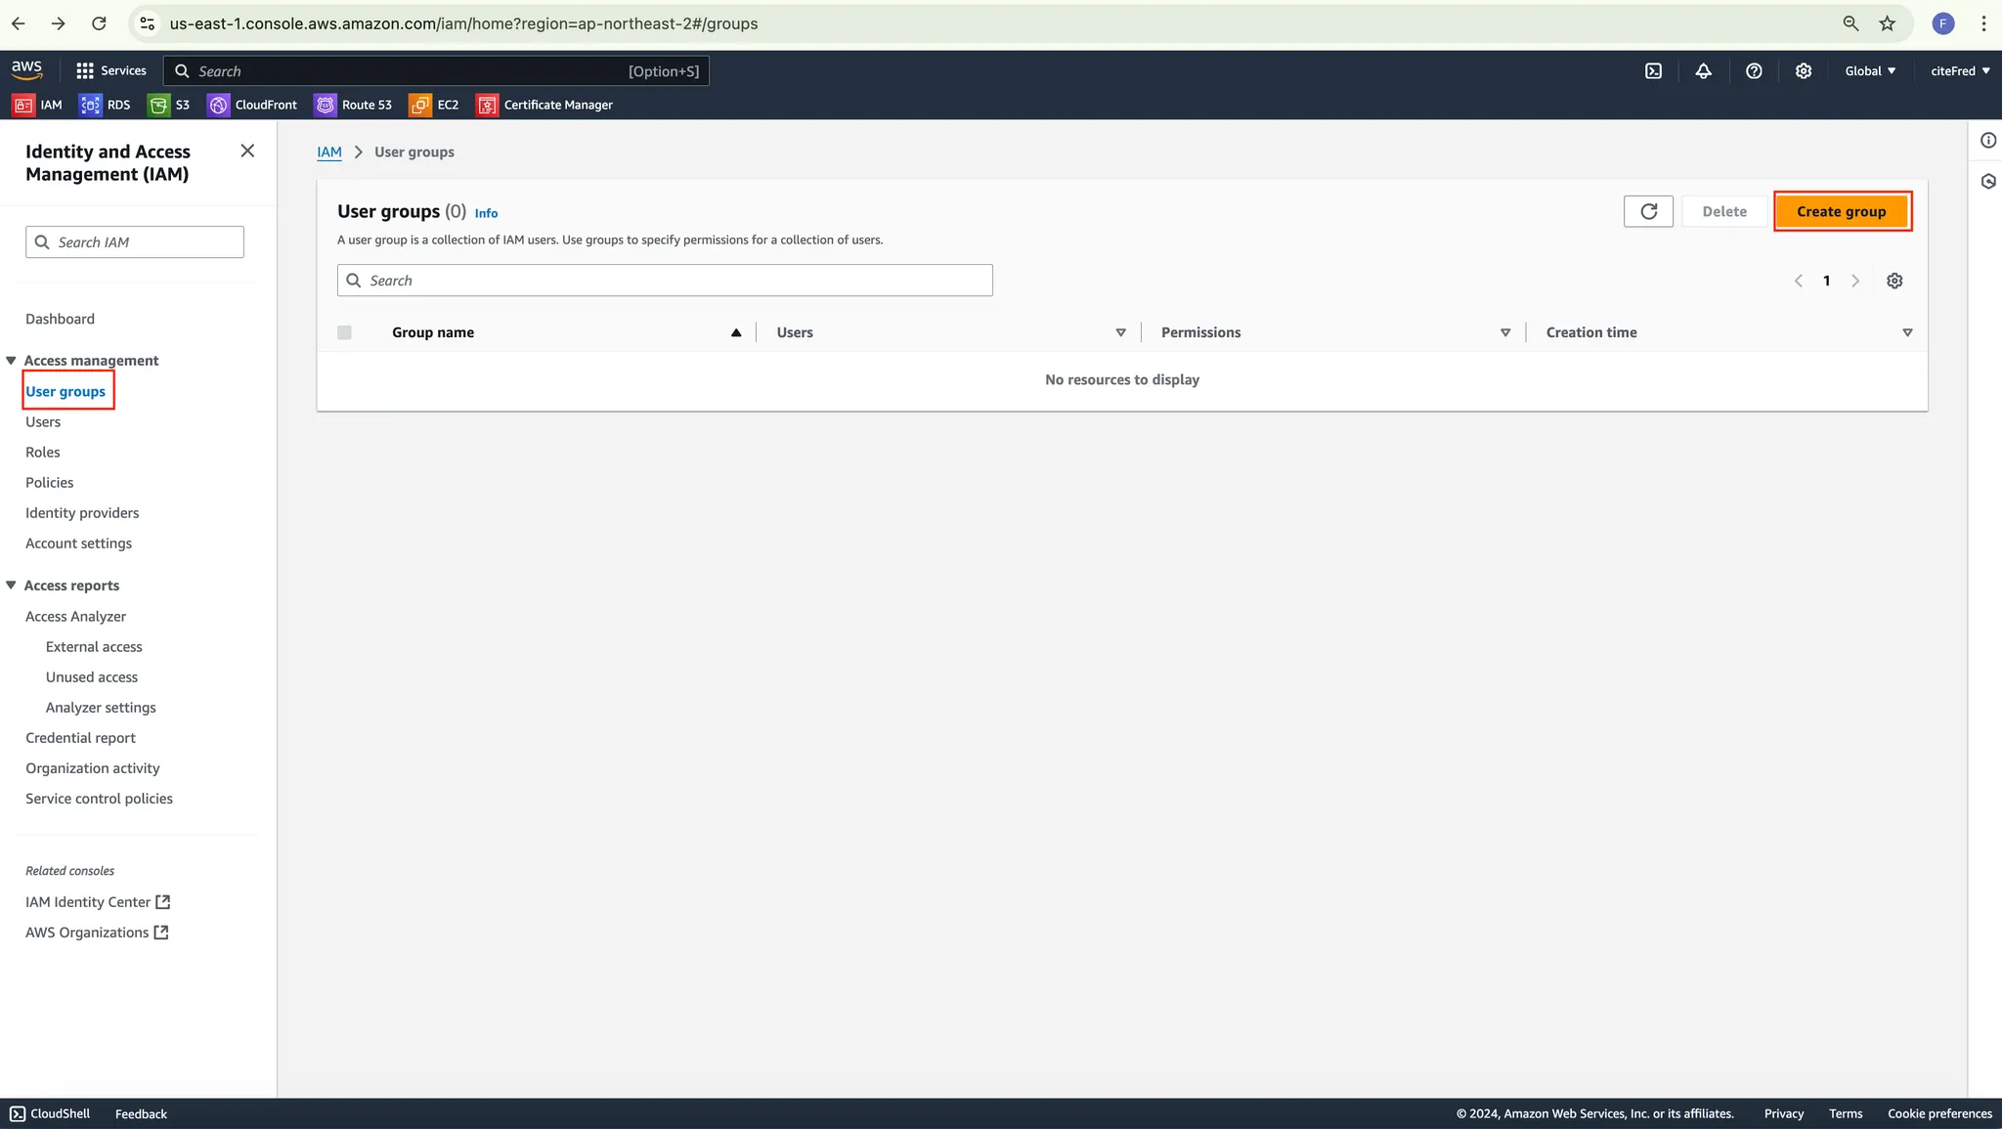Tick the select-all groups checkbox

click(x=344, y=332)
